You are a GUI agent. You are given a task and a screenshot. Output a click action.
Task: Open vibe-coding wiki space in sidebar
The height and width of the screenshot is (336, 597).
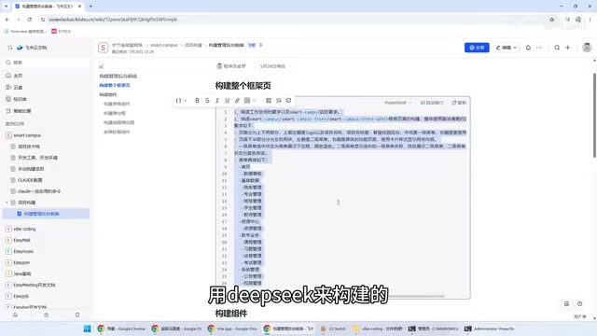[x=24, y=229]
